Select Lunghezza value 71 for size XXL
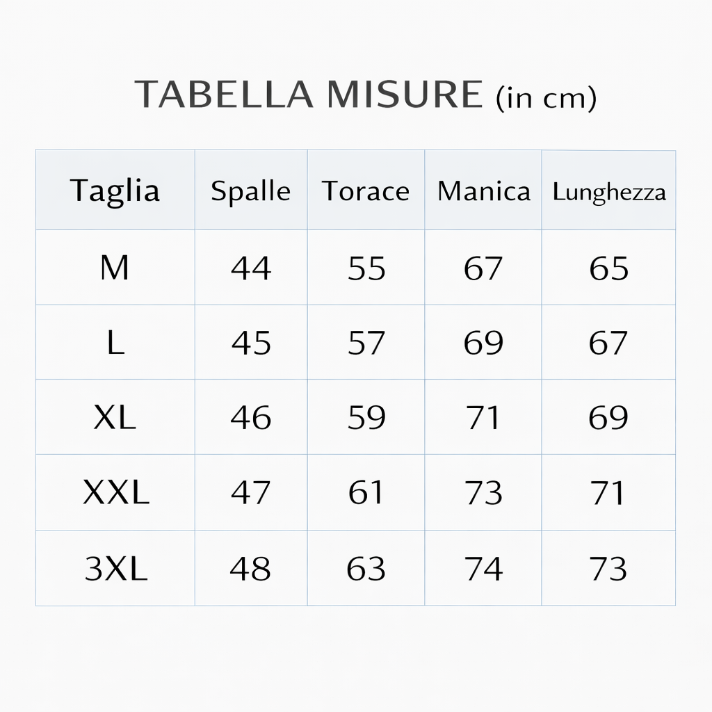This screenshot has width=712, height=712. click(x=608, y=494)
